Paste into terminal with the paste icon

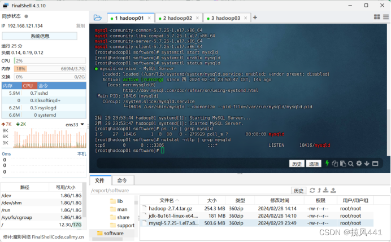[343, 164]
